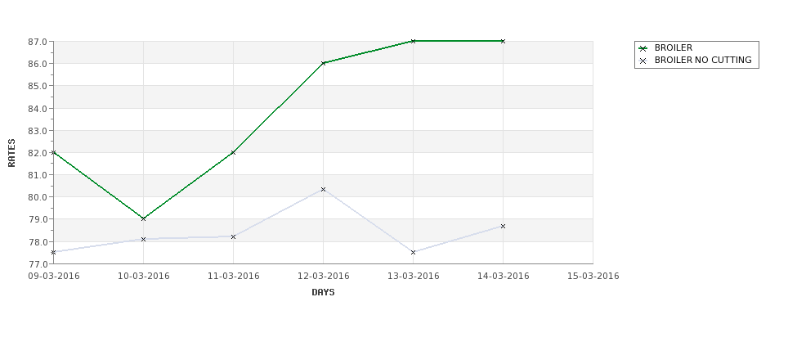Click the 87.0 rate axis label

coord(38,41)
